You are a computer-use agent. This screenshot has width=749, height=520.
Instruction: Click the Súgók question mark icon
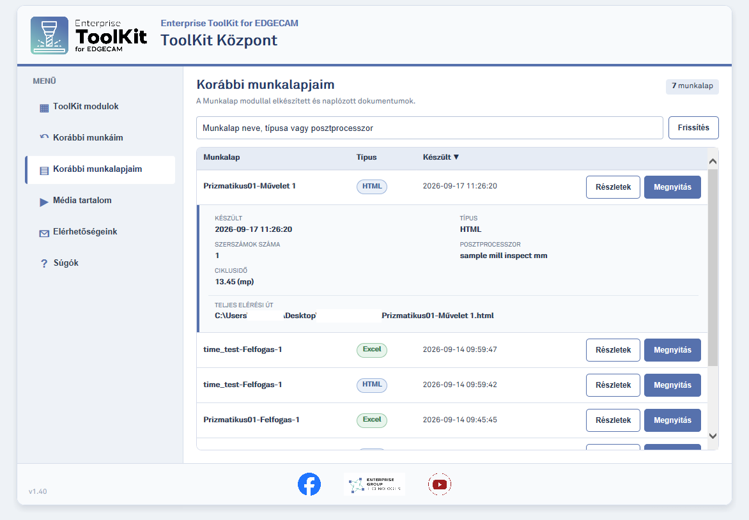click(44, 264)
